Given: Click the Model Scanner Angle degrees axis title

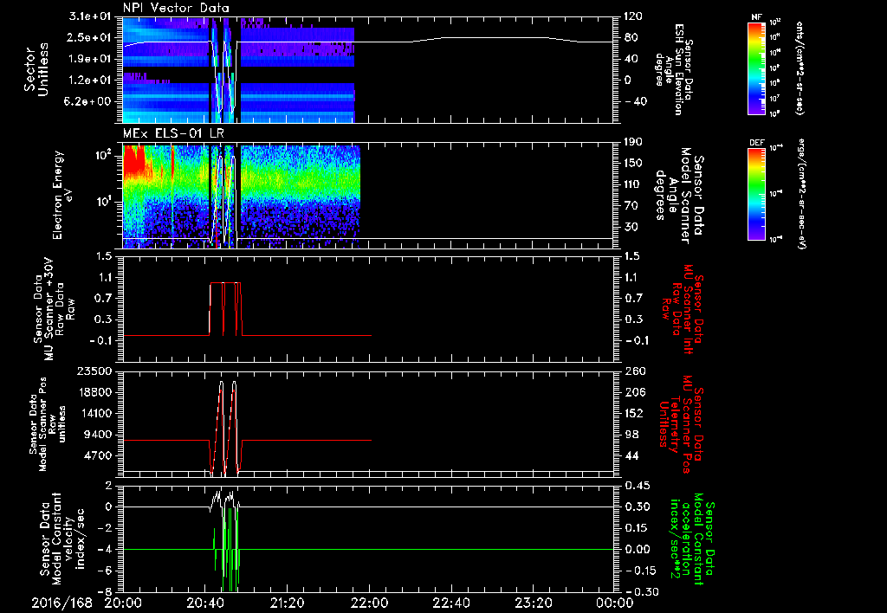Looking at the screenshot, I should click(x=681, y=196).
